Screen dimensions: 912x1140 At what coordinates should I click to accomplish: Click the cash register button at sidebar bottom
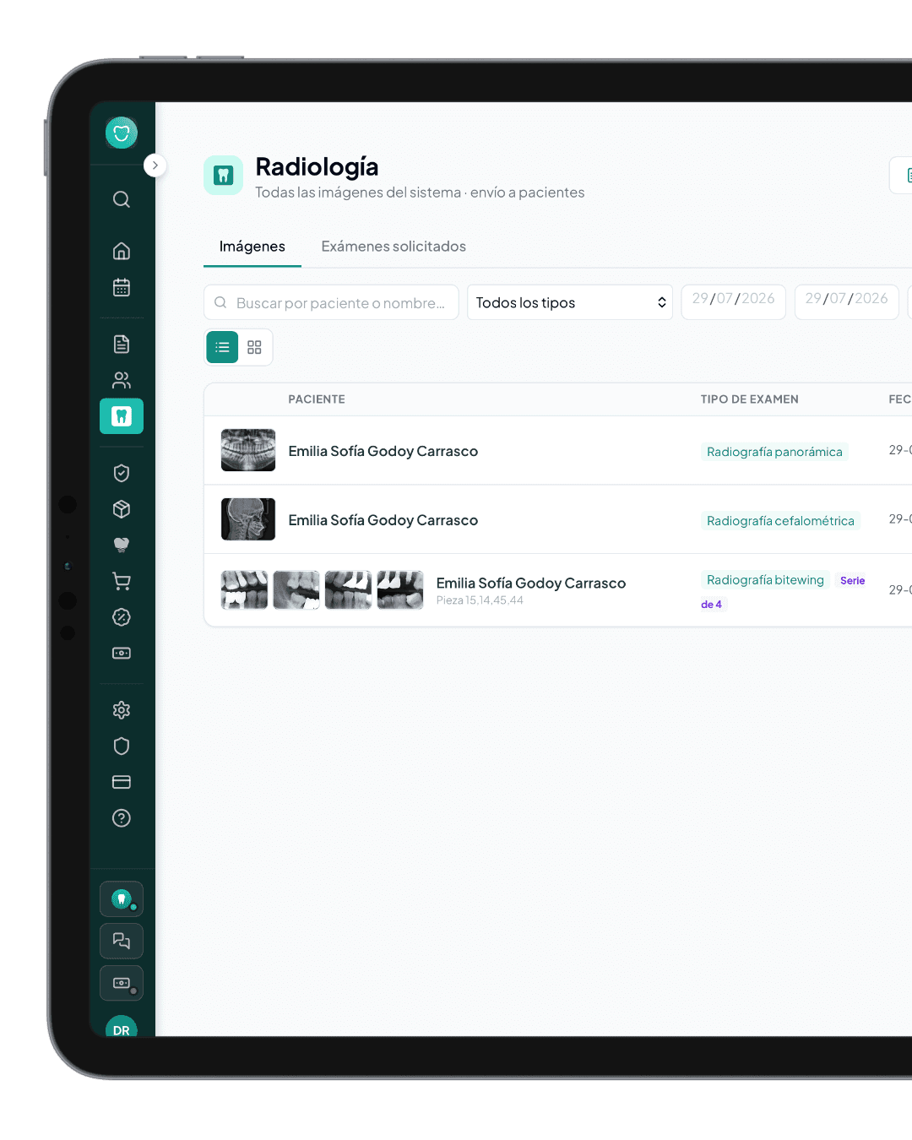click(122, 983)
